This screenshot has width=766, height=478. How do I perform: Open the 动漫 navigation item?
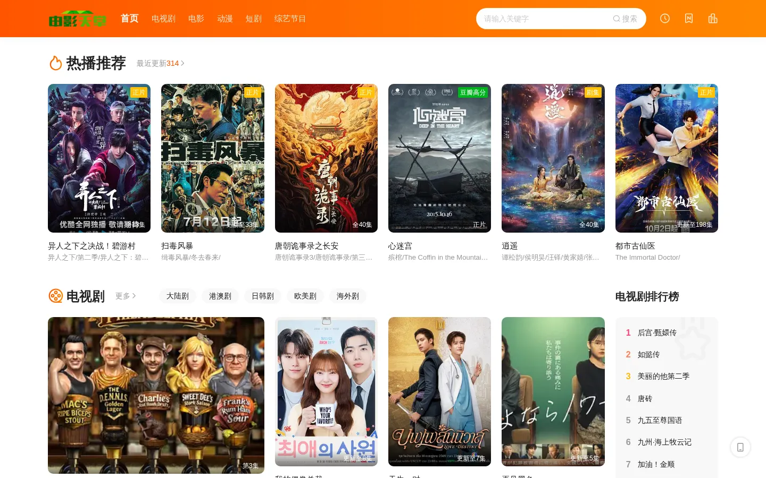point(225,19)
